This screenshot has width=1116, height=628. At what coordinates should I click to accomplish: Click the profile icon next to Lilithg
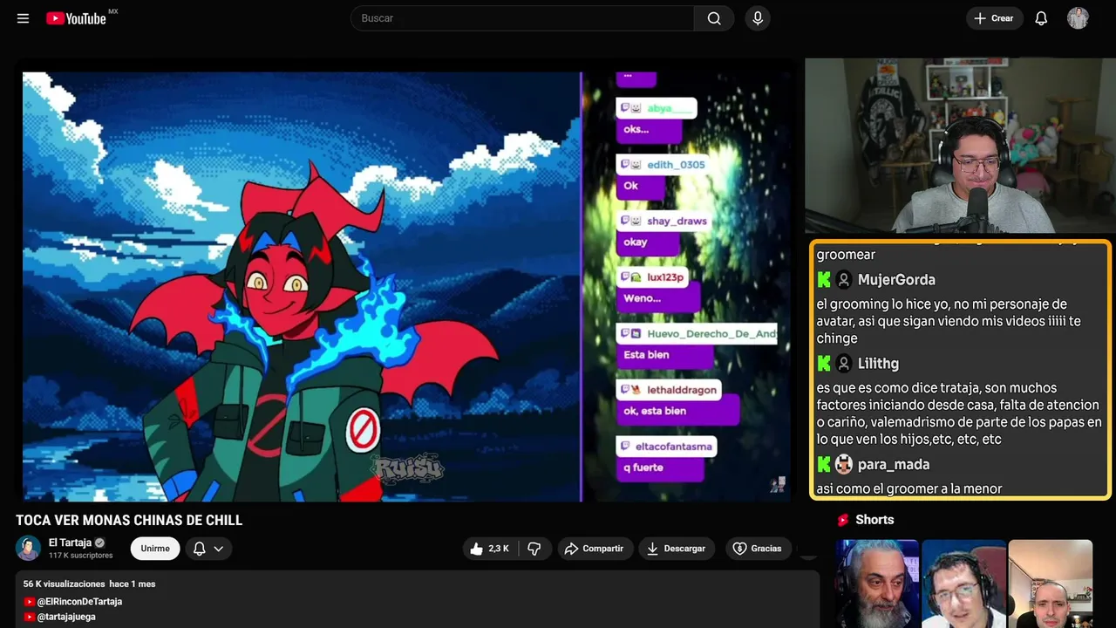(x=844, y=364)
